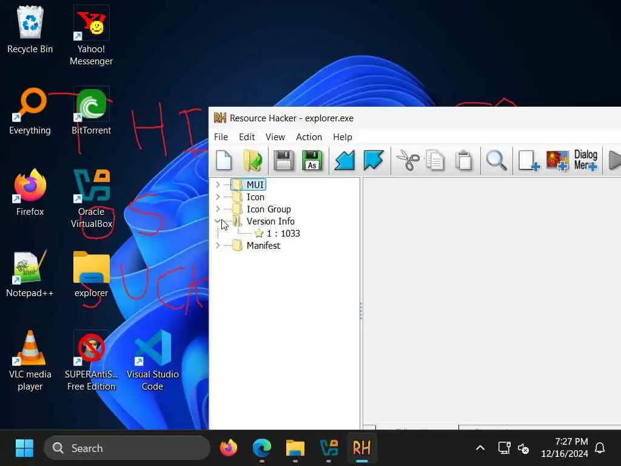Open the Edit menu
The width and height of the screenshot is (621, 466).
[247, 137]
